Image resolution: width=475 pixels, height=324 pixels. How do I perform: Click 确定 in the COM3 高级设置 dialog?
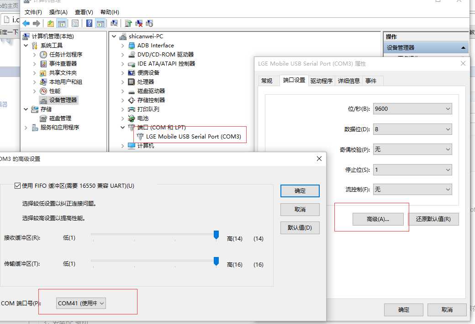pos(300,191)
